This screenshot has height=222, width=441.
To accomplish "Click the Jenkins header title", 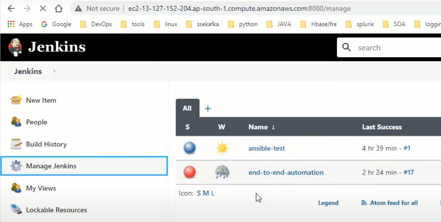I will (x=57, y=47).
